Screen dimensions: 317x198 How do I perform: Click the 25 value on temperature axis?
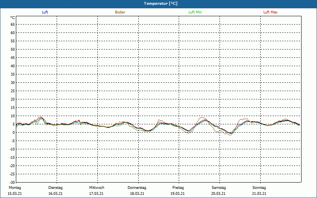[13, 91]
